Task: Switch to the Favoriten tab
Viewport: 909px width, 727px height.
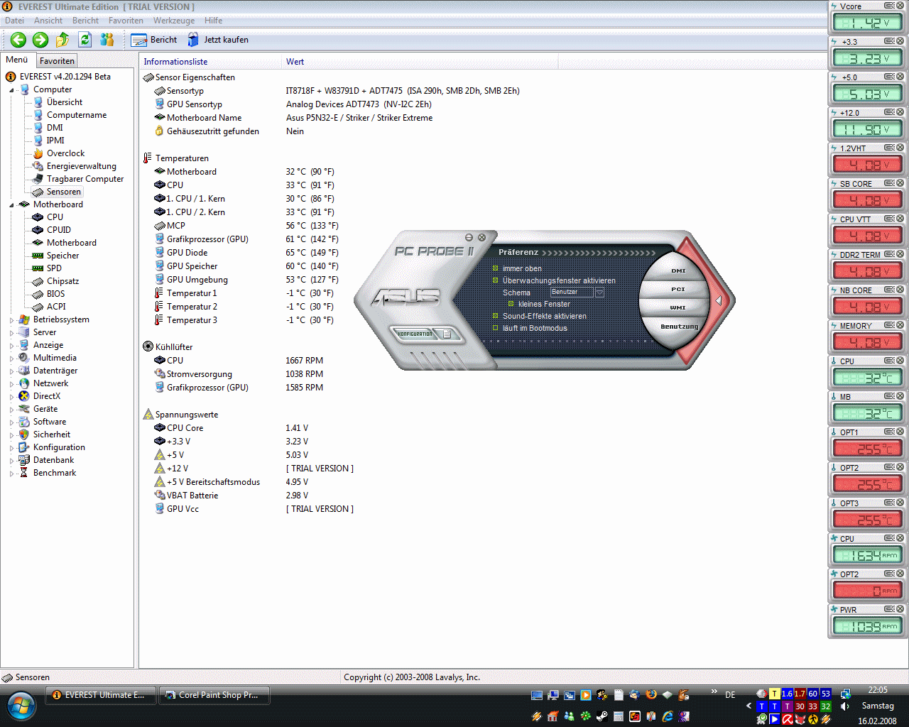Action: (x=57, y=61)
